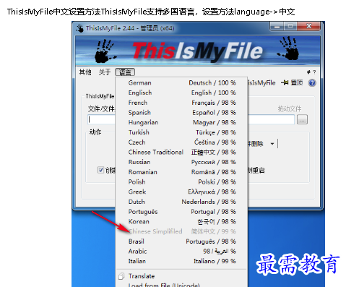Viewport: 346px width, 287px height.
Task: Click the browse file button
Action: [x=302, y=119]
